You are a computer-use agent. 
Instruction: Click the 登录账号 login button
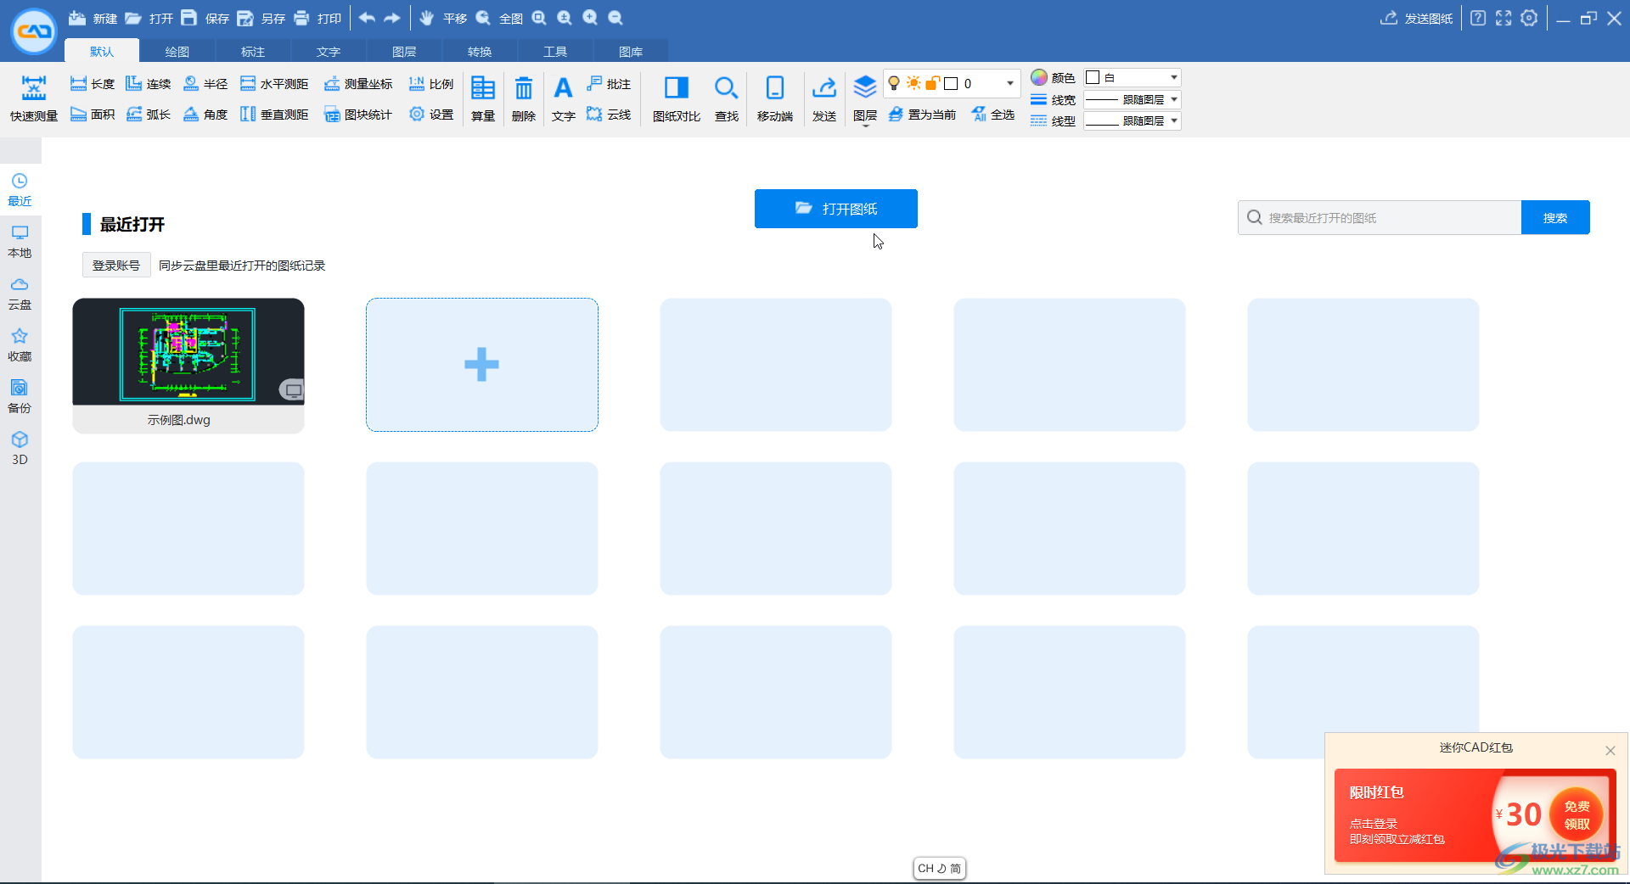click(116, 266)
